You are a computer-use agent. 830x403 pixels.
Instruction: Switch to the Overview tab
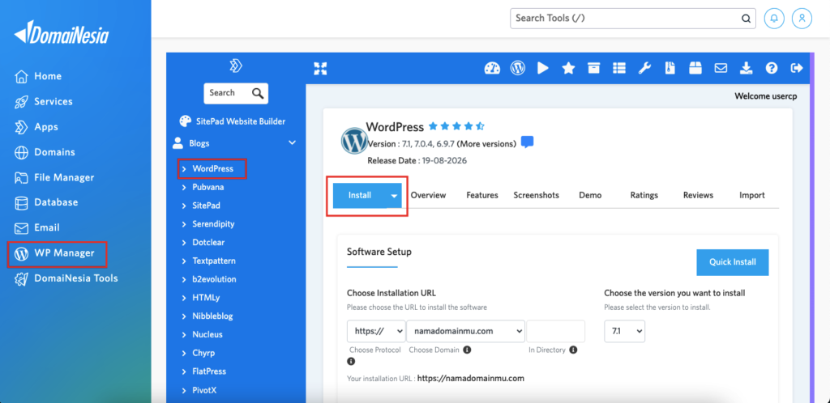tap(428, 195)
